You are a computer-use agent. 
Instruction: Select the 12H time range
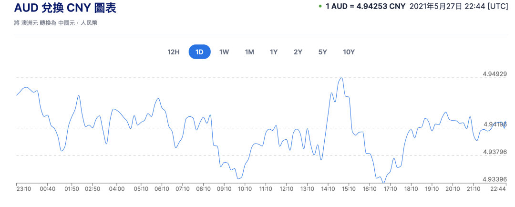[x=174, y=52]
